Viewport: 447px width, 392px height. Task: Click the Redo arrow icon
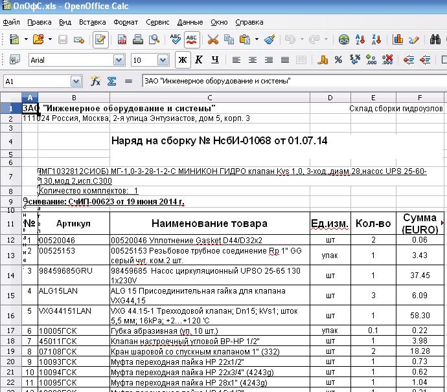tap(314, 39)
